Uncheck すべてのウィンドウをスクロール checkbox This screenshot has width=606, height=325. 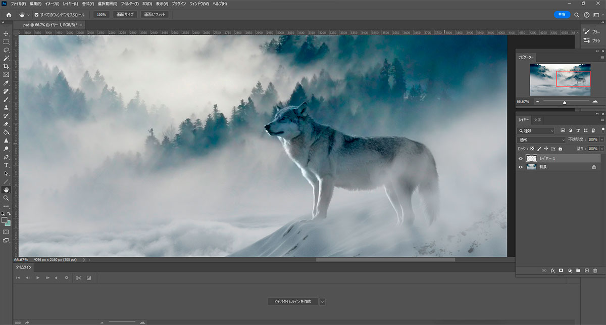(36, 15)
